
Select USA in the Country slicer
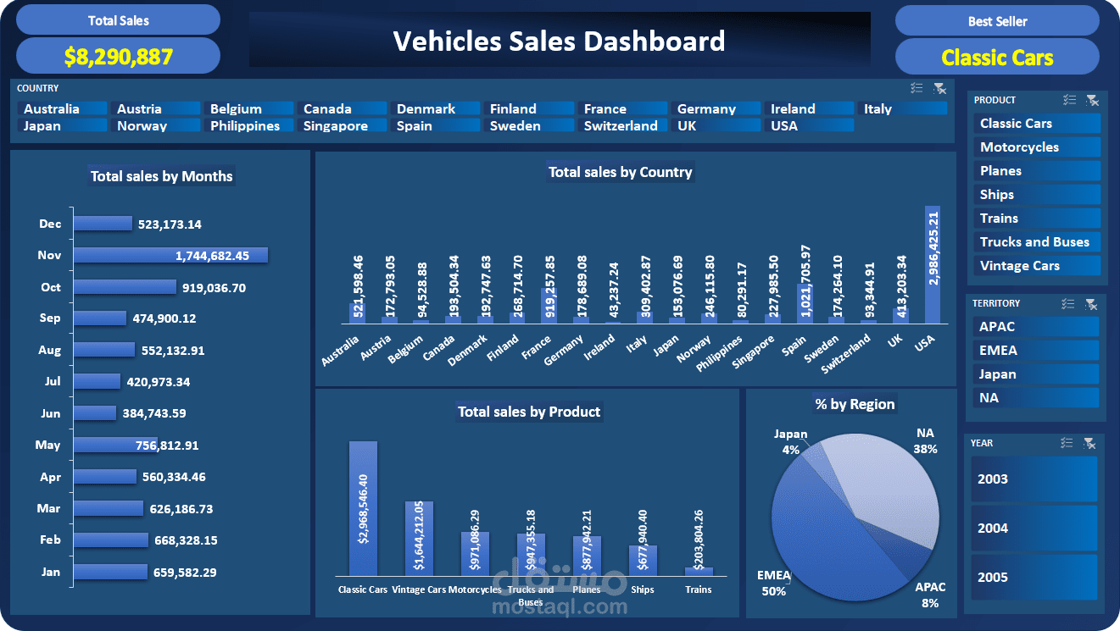click(810, 125)
